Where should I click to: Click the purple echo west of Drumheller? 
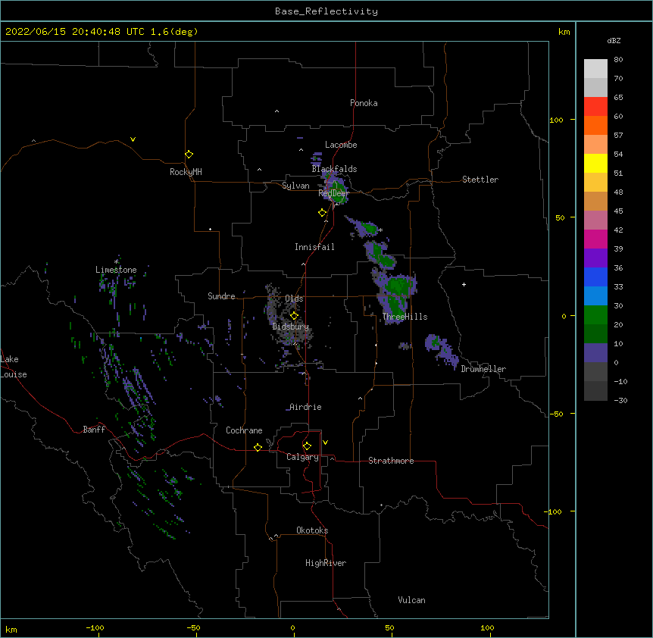pos(441,350)
